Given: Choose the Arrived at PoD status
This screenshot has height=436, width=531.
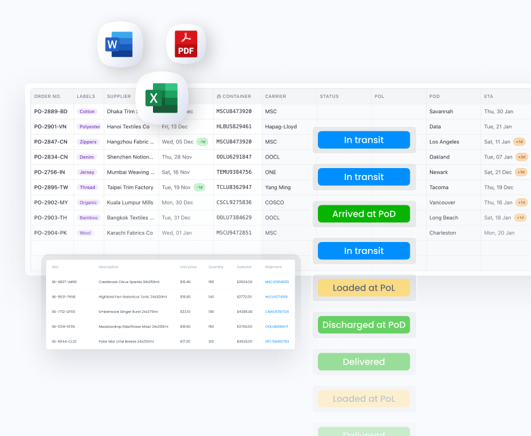Looking at the screenshot, I should click(x=364, y=214).
